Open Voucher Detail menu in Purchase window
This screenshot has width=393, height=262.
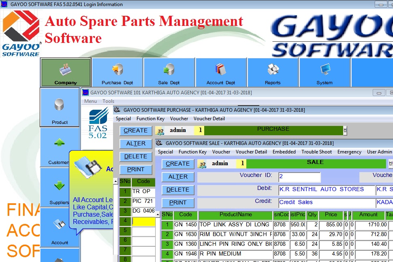point(209,119)
